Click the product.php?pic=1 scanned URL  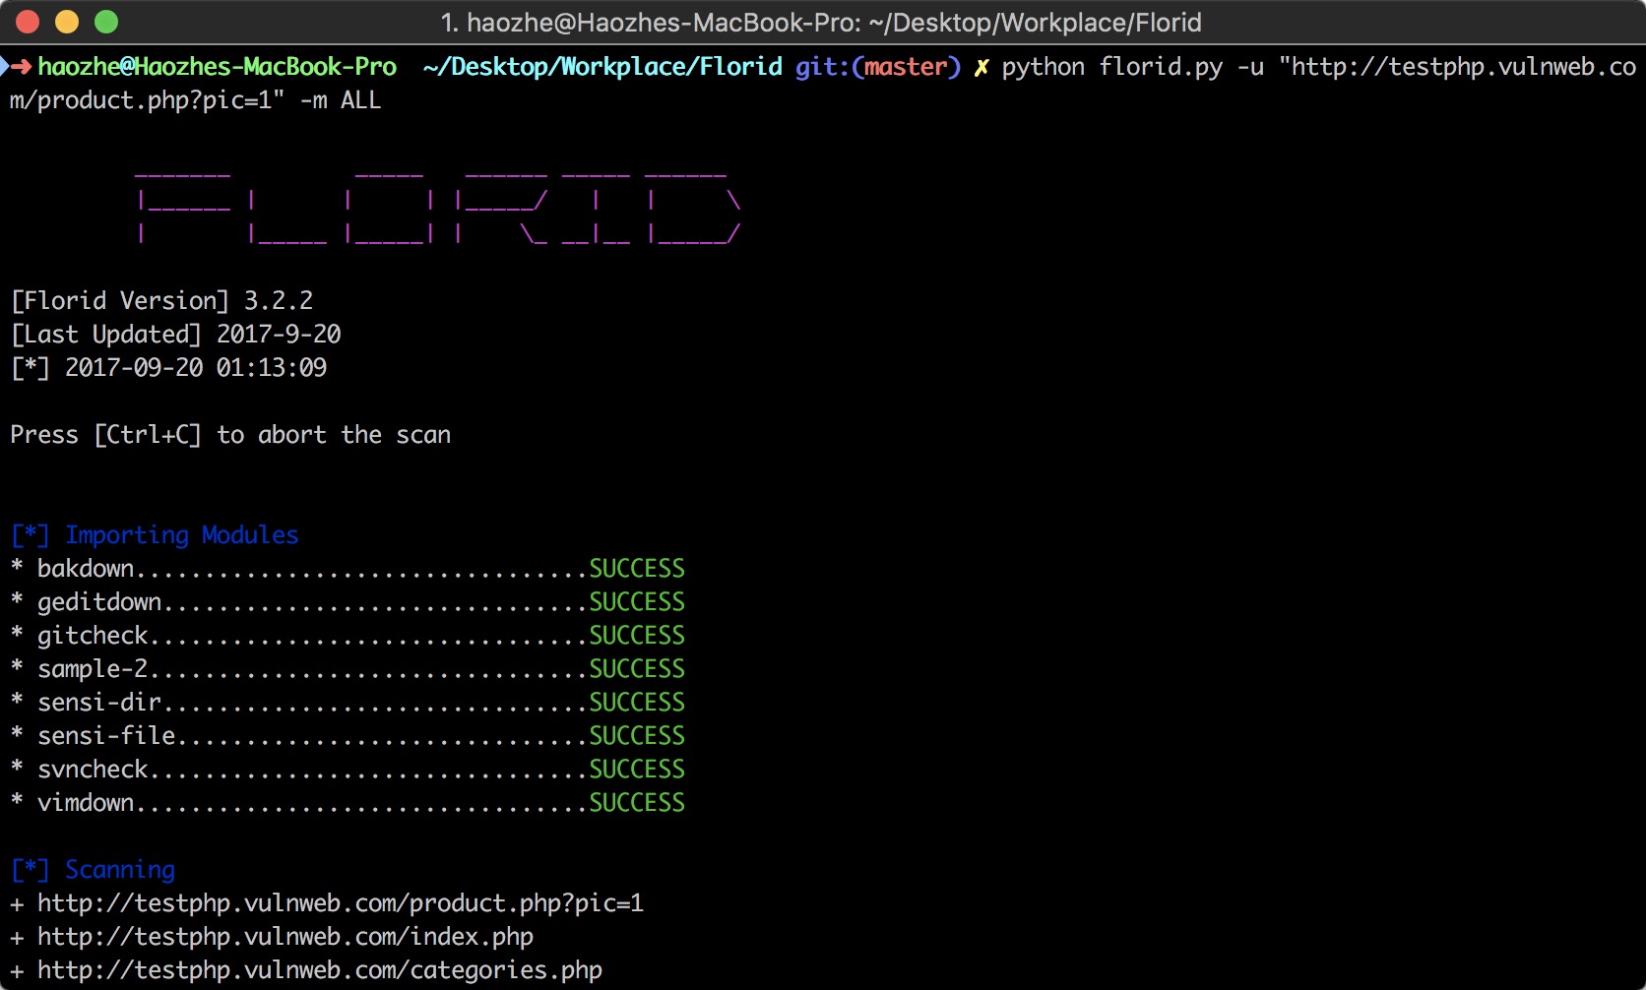[341, 903]
